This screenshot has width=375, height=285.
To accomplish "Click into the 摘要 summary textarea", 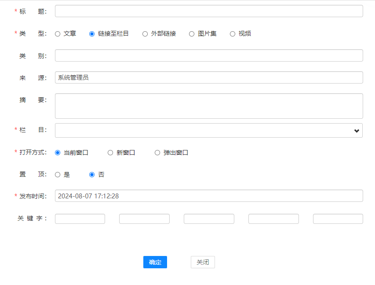I will point(209,106).
